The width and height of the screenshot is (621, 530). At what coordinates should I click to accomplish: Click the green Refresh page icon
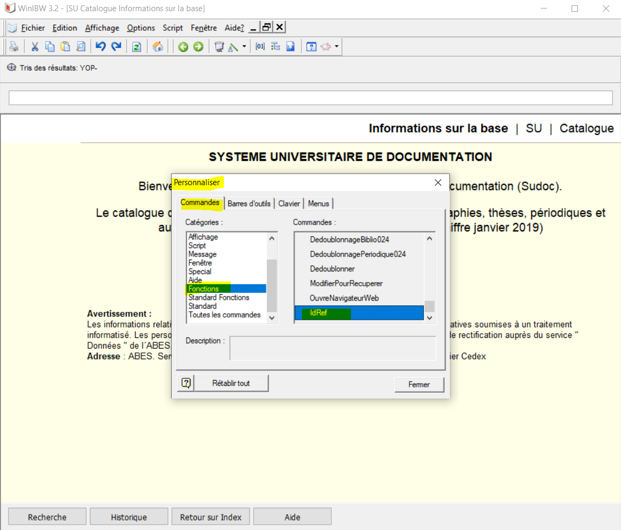(137, 47)
